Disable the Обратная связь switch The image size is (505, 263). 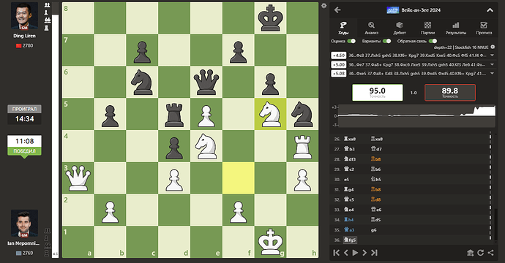pyautogui.click(x=433, y=41)
